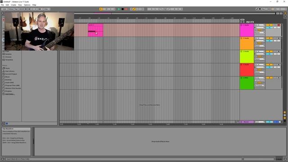Open User Library in Places
Image resolution: width=288 pixels, height=162 pixels.
click(10, 71)
